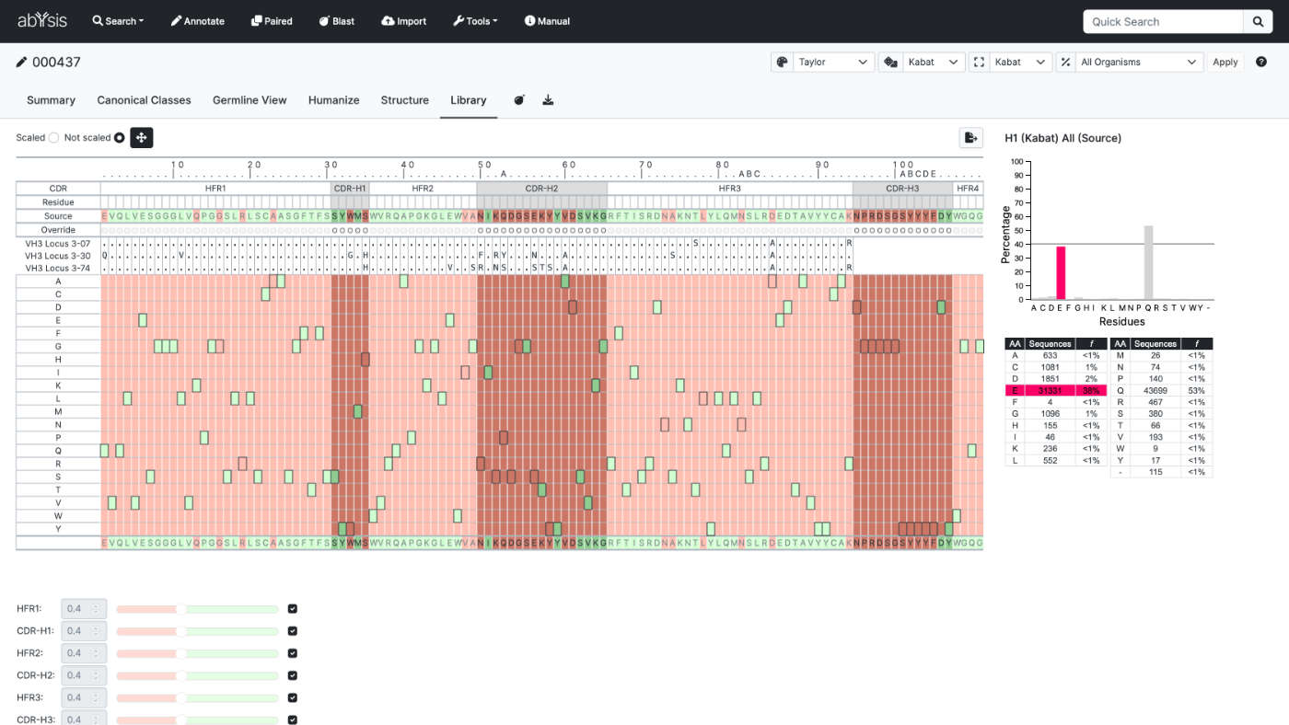Toggle the CDR-H3 checkbox

293,719
